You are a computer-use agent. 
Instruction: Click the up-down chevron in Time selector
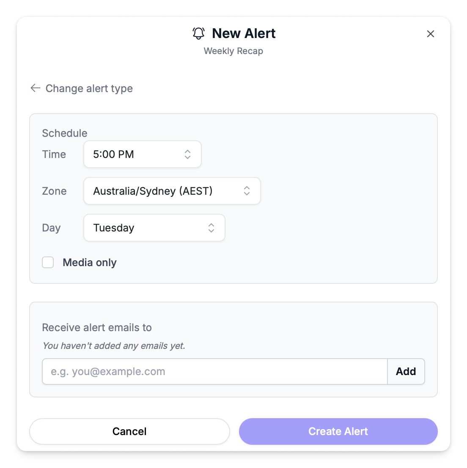(187, 154)
